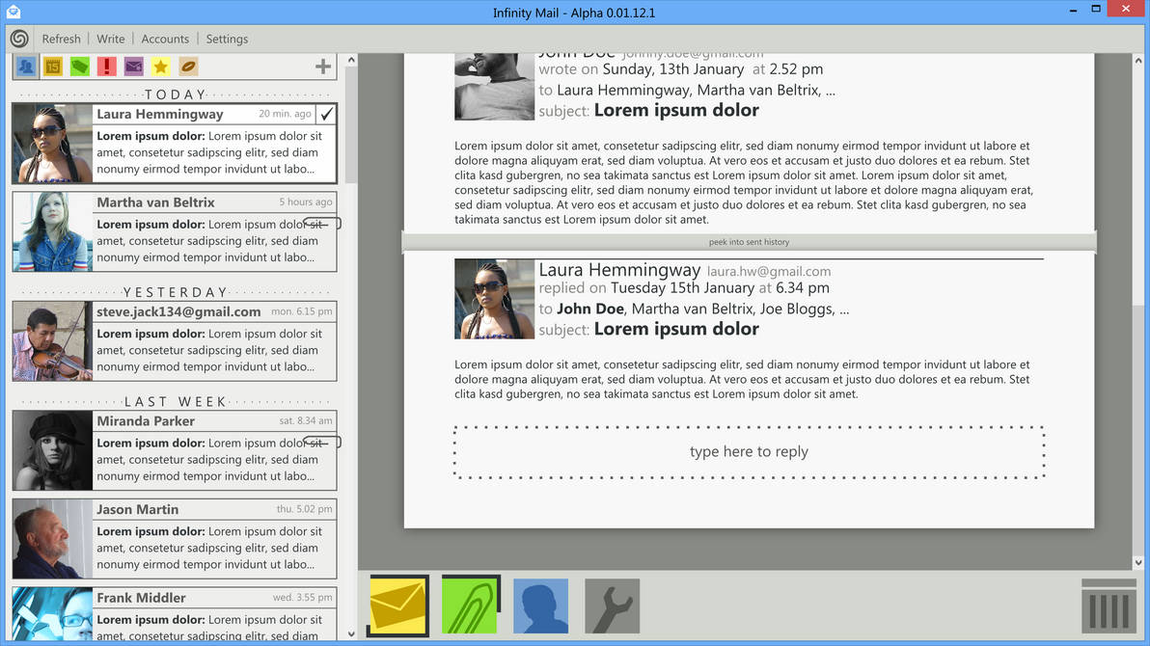Viewport: 1150px width, 646px height.
Task: Select the blue contacts filter icon
Action: click(26, 67)
